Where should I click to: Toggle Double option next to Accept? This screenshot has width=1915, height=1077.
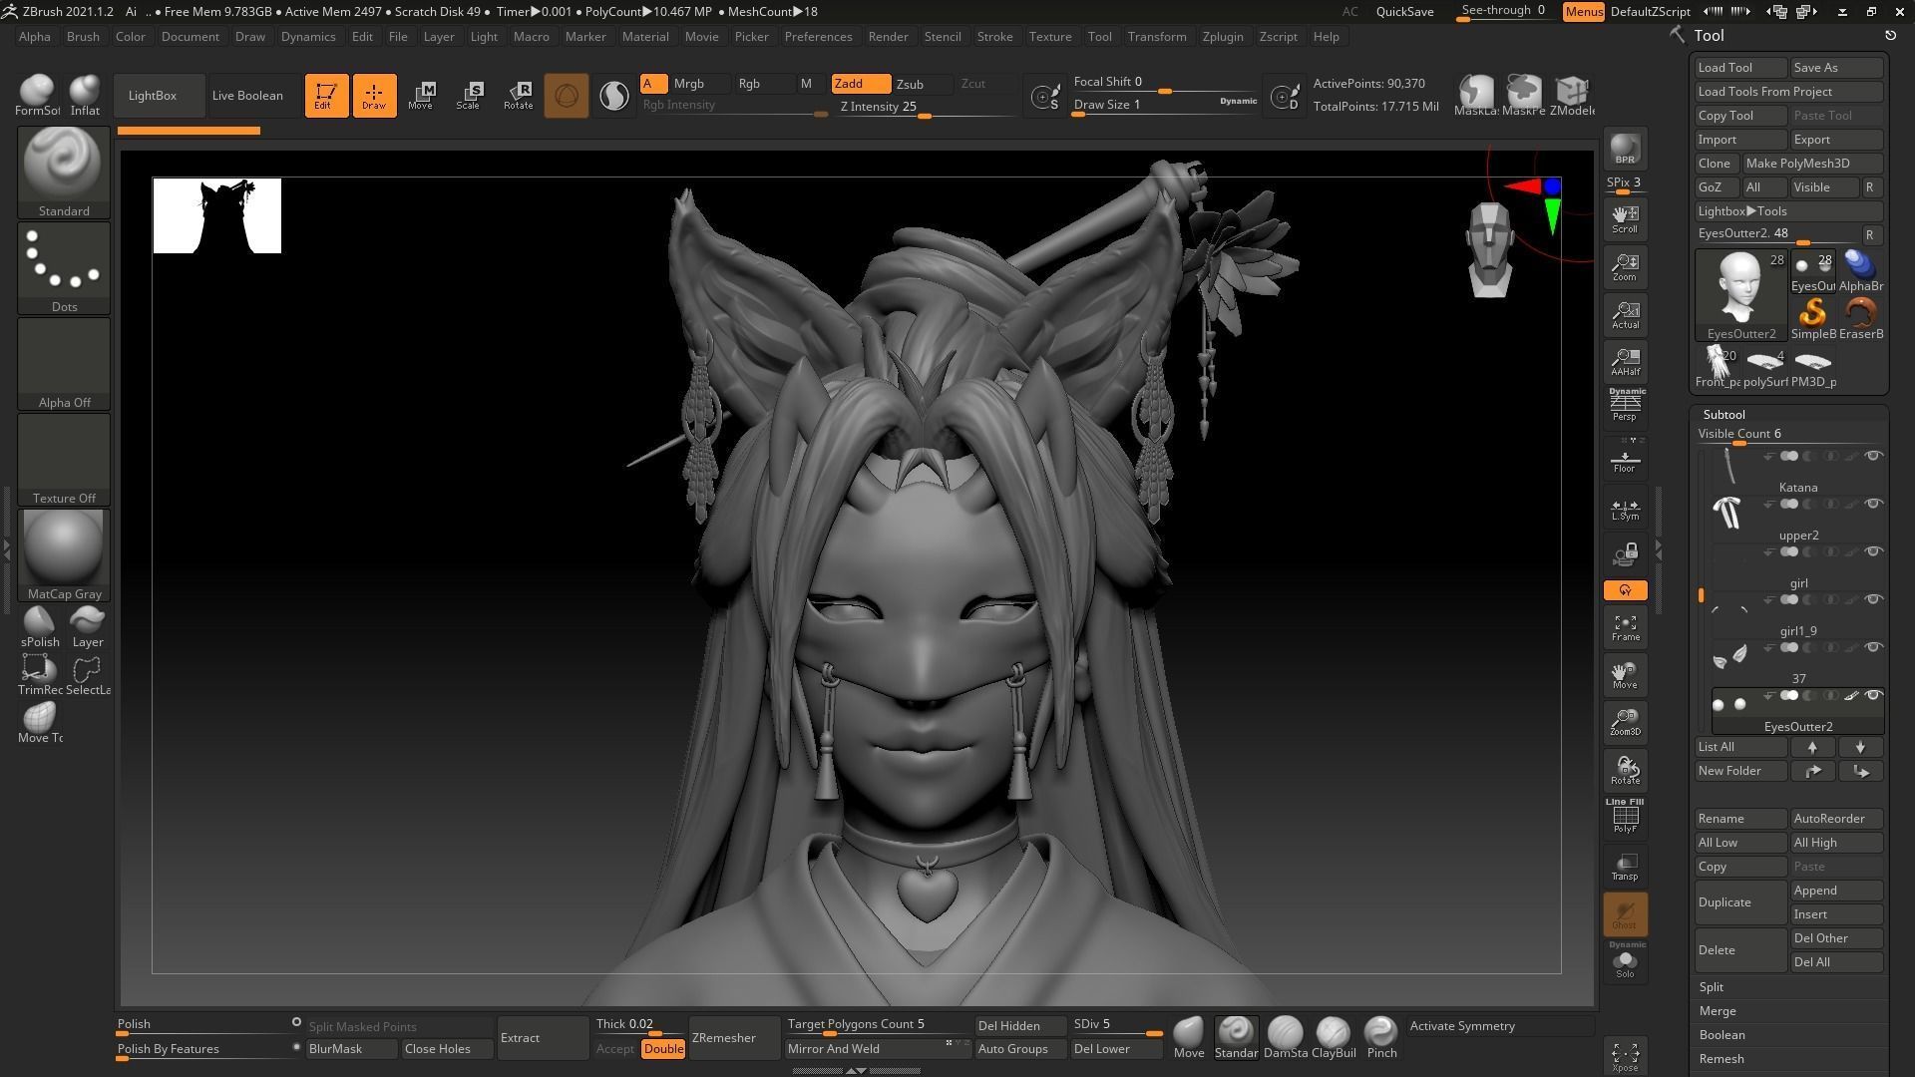click(663, 1049)
